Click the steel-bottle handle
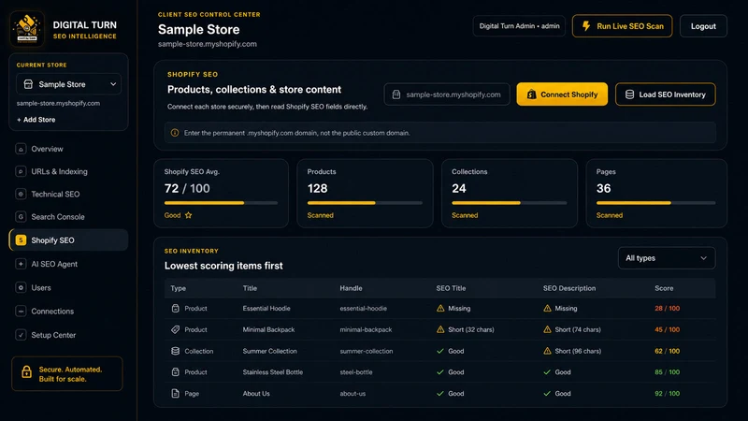The image size is (748, 421). 356,371
